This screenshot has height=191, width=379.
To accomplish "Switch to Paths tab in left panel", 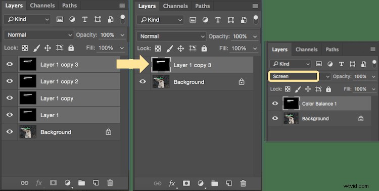I will (69, 6).
